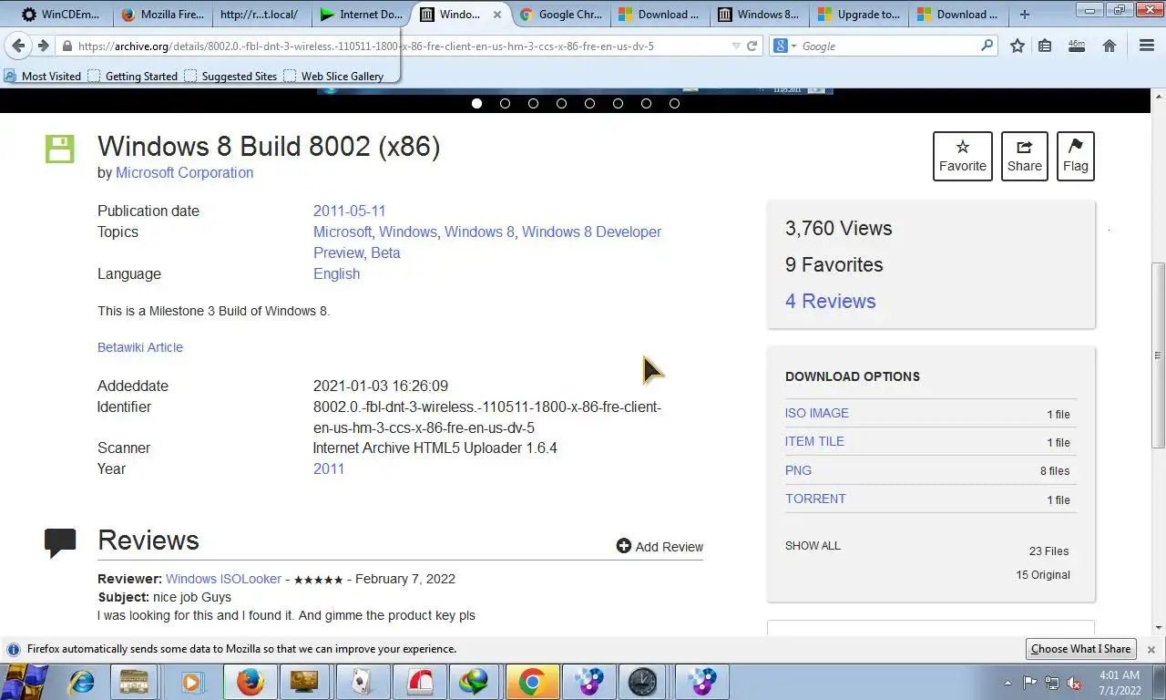Go to the Firefox home page icon

[x=1110, y=46]
